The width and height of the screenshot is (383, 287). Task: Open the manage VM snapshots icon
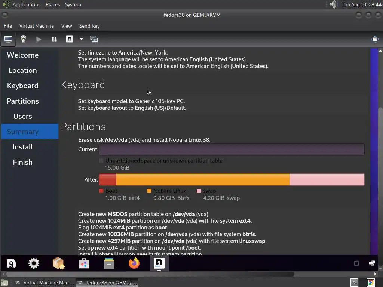(94, 39)
